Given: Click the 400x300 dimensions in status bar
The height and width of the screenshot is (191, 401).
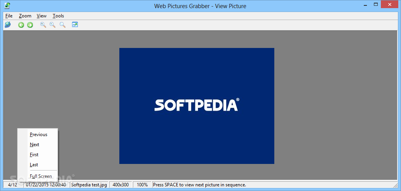Looking at the screenshot, I should (x=121, y=184).
